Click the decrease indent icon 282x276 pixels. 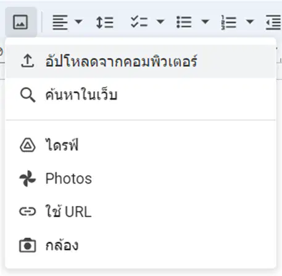[274, 22]
